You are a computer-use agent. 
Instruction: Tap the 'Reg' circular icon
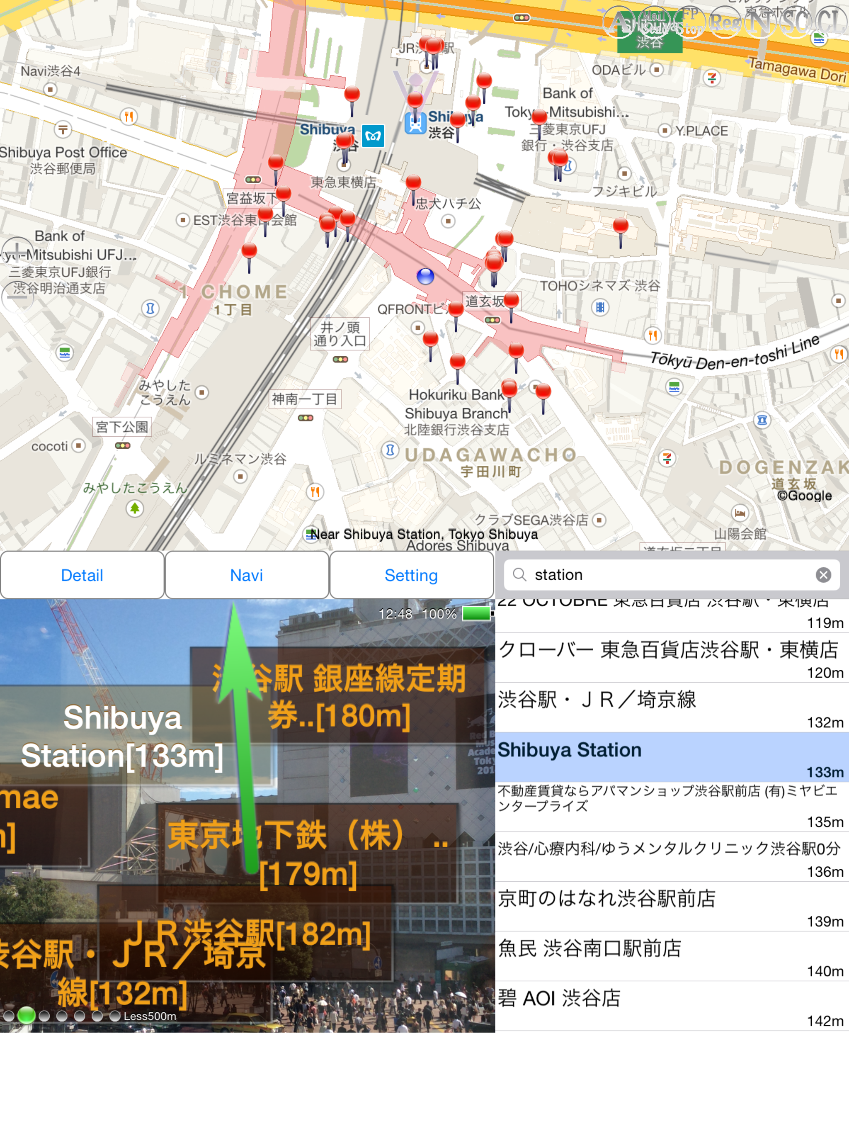pos(725,22)
